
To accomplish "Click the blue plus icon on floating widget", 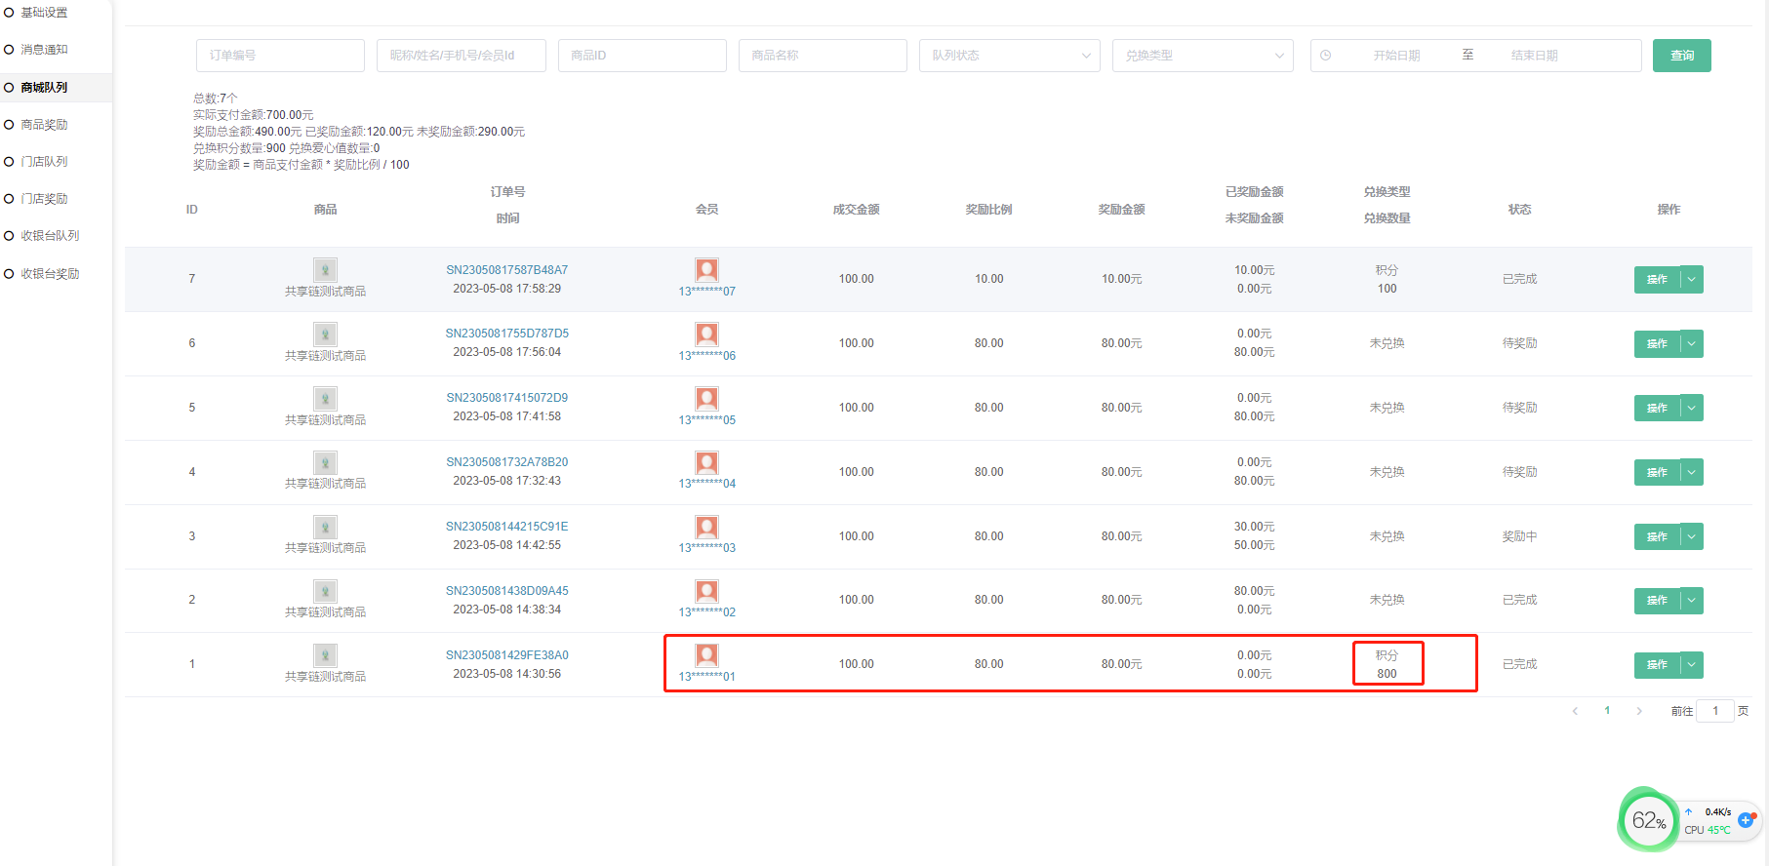I will pos(1746,820).
